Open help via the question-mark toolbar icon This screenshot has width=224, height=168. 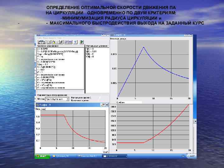75,42
